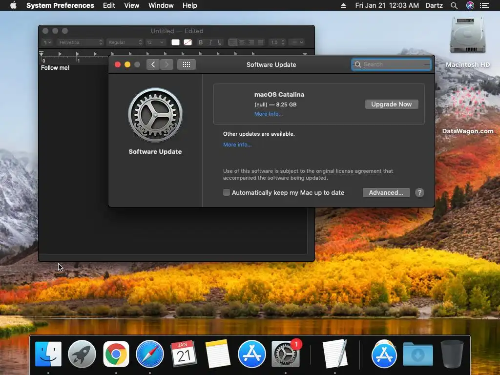Open the original license agreement link

click(x=349, y=171)
